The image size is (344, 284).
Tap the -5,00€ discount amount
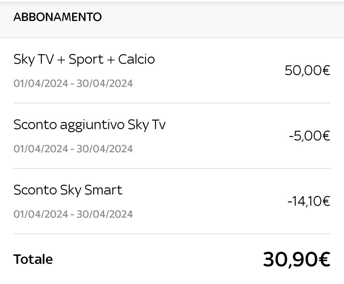coord(310,136)
